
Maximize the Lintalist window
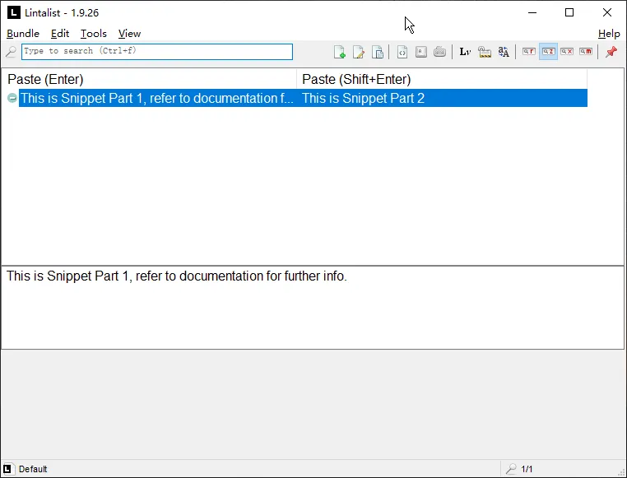pos(569,13)
